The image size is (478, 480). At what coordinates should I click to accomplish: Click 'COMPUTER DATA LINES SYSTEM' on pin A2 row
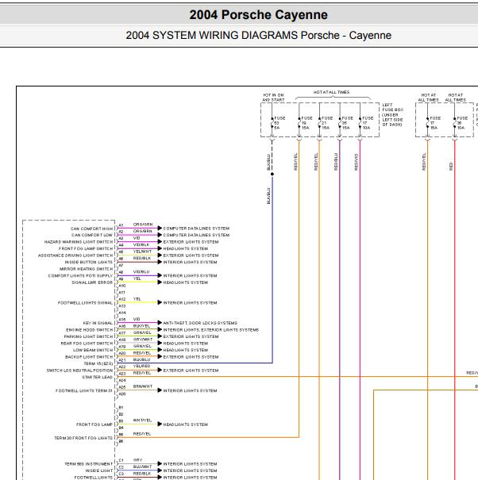pos(196,235)
